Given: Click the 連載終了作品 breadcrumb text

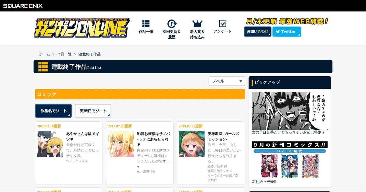Looking at the screenshot, I should pyautogui.click(x=90, y=54).
